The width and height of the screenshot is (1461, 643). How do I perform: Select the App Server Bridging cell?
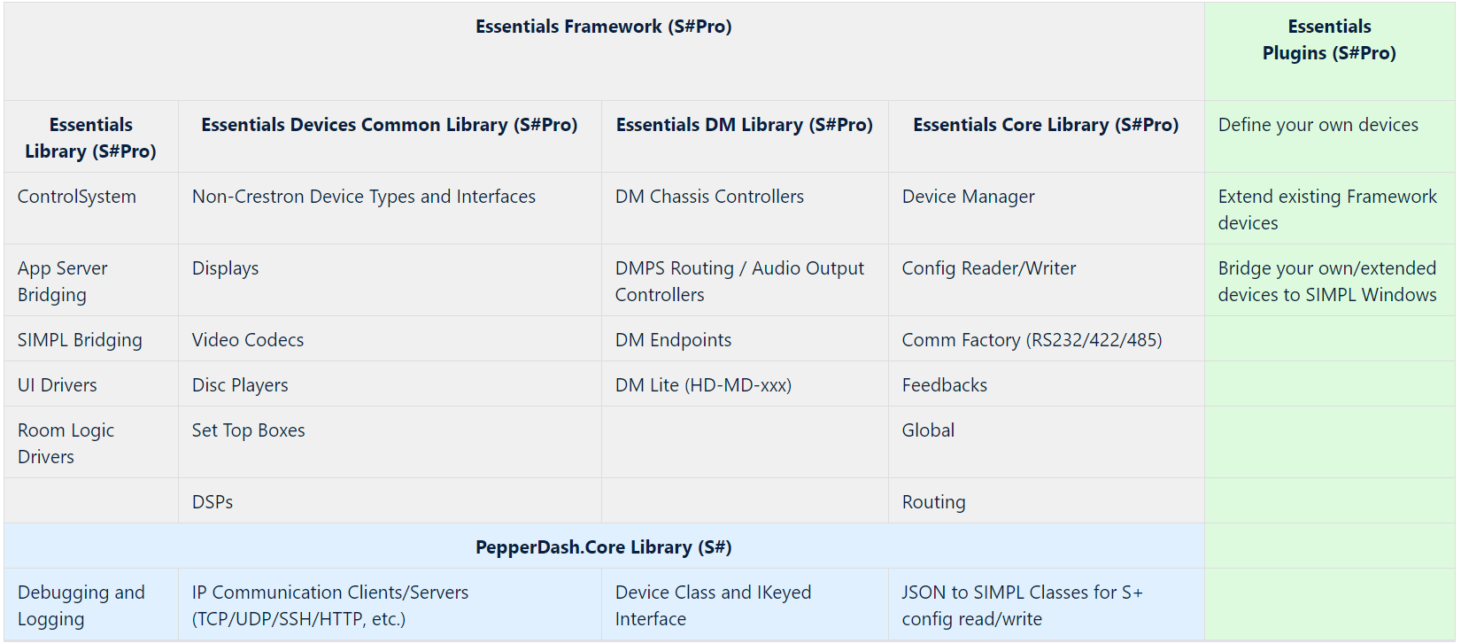(62, 281)
